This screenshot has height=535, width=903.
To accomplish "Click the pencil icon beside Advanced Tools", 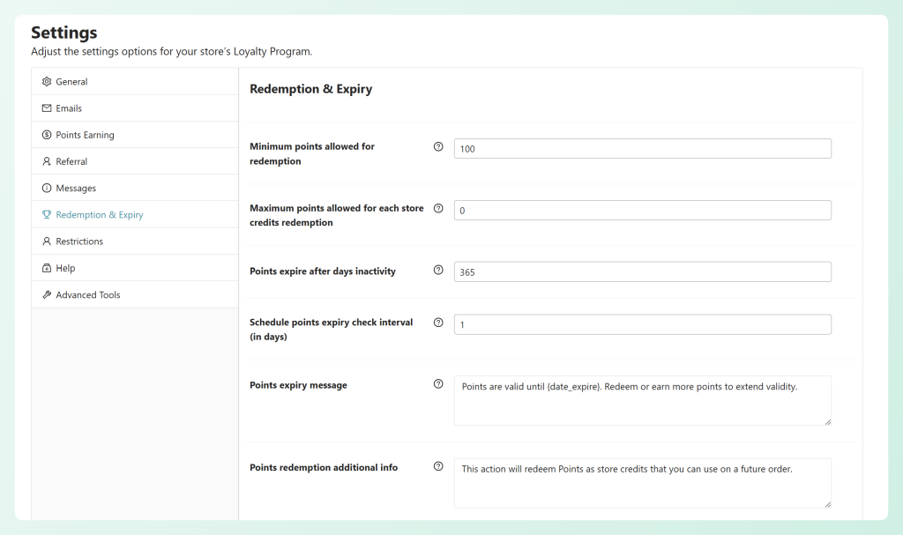I will (46, 294).
